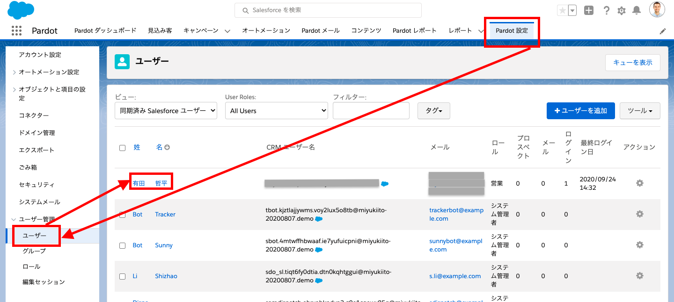Open the trackerbot@example.com email link
Viewport: 674px width, 302px height.
tap(456, 215)
